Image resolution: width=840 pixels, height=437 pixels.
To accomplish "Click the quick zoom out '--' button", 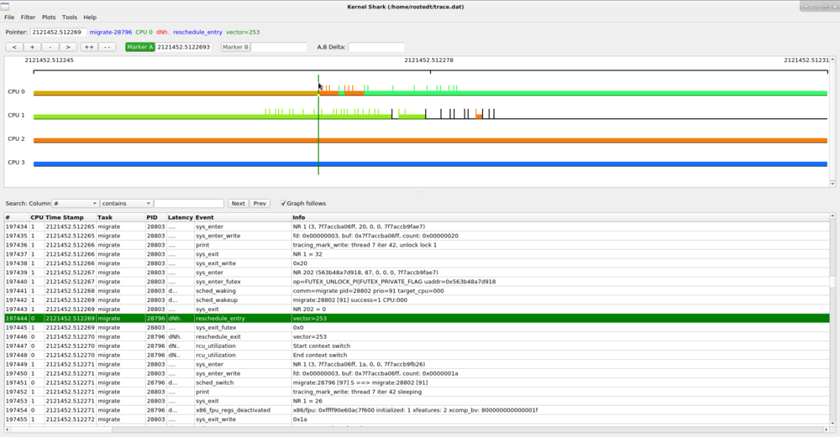I will click(108, 47).
